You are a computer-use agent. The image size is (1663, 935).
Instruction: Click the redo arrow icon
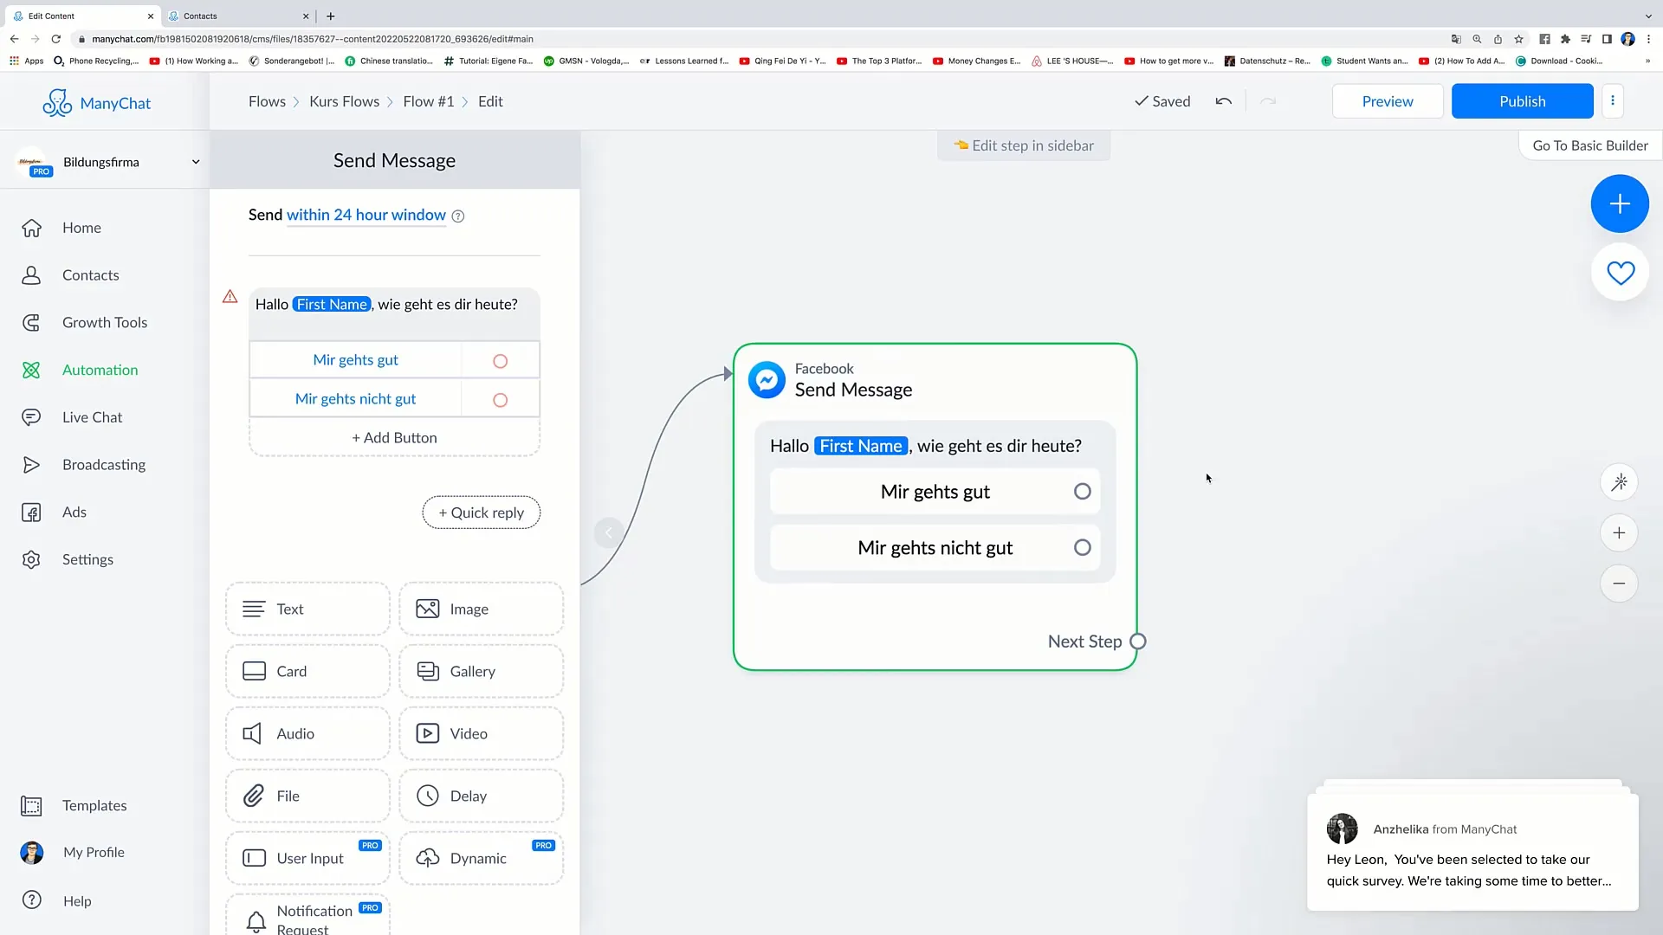(x=1268, y=101)
